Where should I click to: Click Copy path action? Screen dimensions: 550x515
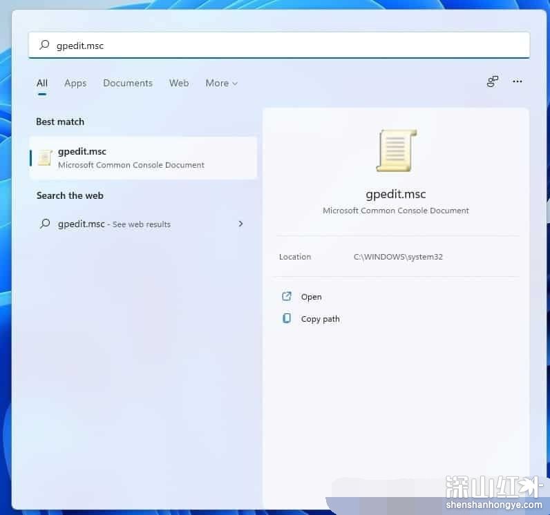320,319
